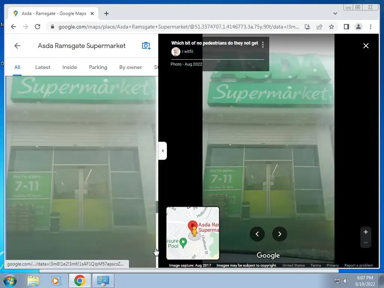Screen dimensions: 384x288
Task: Open the photo's three-dot options menu
Action: point(263,45)
